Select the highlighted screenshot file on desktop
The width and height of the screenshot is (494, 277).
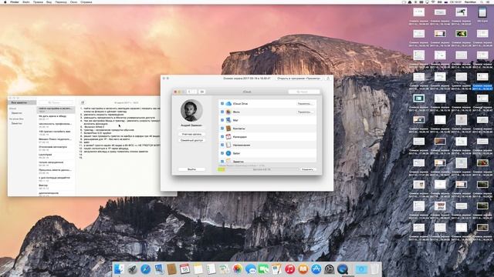(482, 82)
